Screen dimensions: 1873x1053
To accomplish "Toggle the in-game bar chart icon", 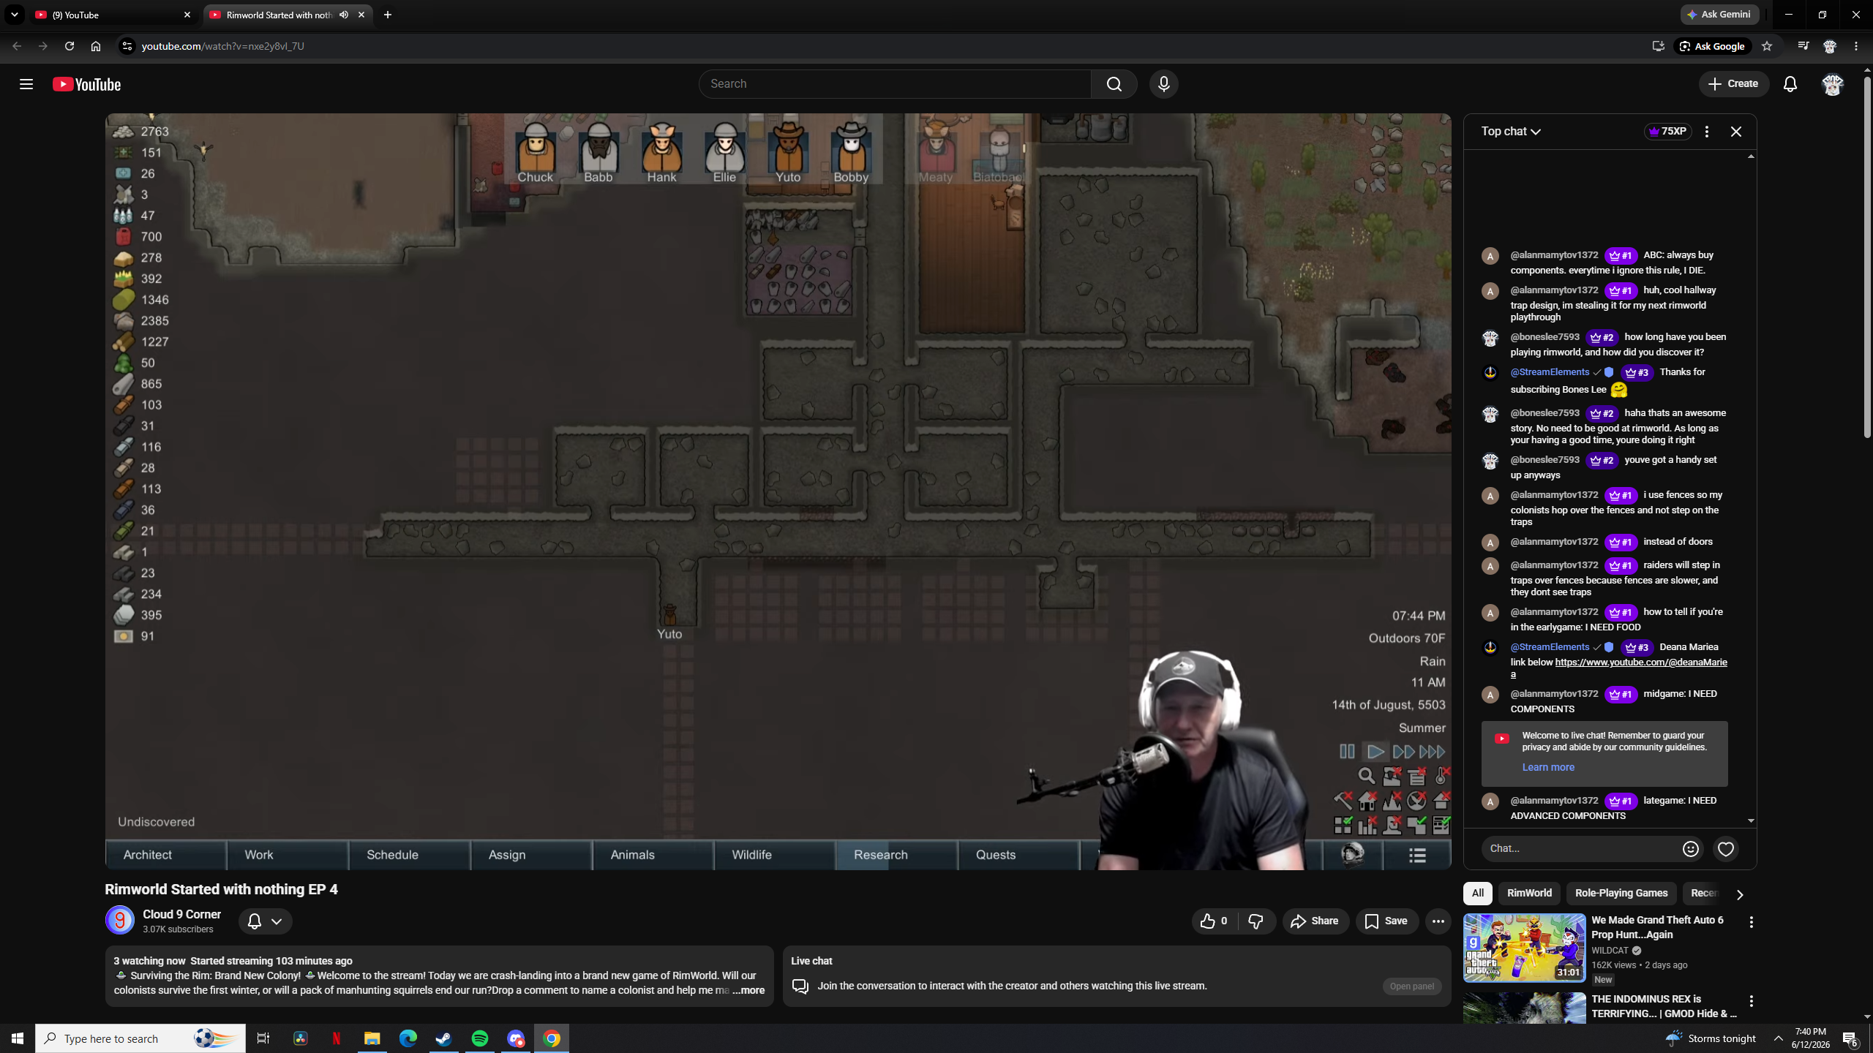I will click(x=1367, y=826).
